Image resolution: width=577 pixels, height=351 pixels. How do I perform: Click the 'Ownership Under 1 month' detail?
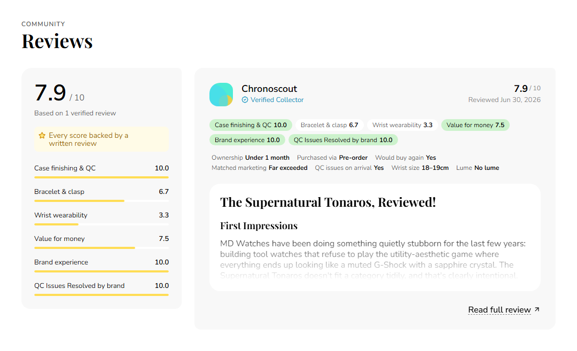coord(250,158)
